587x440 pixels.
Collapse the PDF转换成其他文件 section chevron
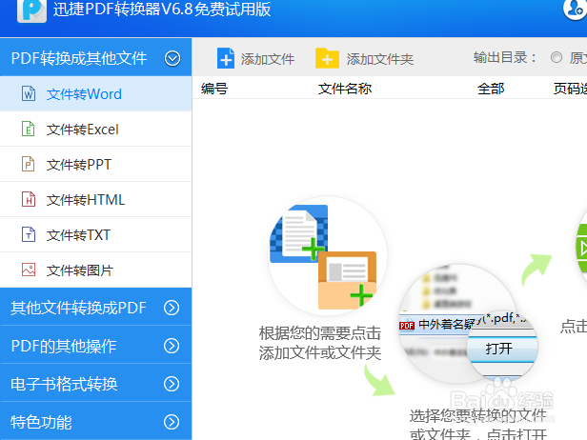172,58
